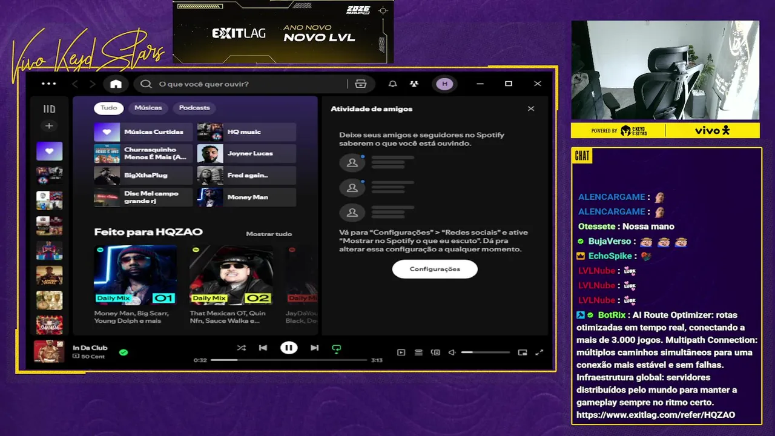The width and height of the screenshot is (775, 436).
Task: Click the webcam feed overlay
Action: pos(665,70)
